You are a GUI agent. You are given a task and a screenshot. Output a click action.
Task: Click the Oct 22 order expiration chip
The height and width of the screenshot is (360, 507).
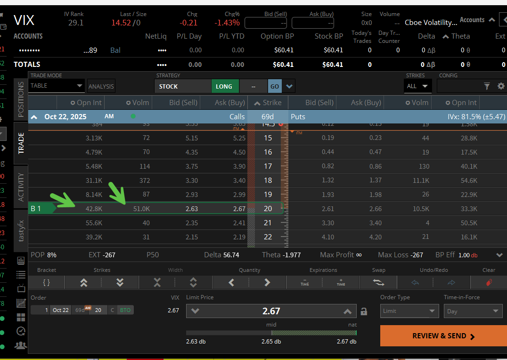pos(60,310)
